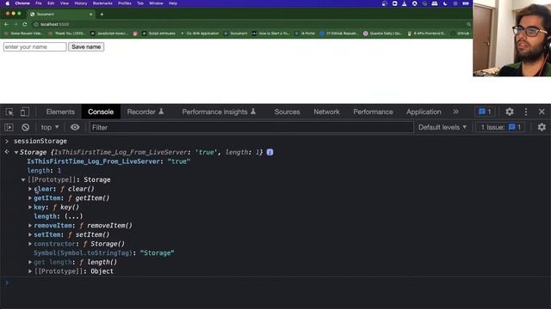The height and width of the screenshot is (309, 551).
Task: Expand the [[Prototype]]: Object entry
Action: (30, 271)
